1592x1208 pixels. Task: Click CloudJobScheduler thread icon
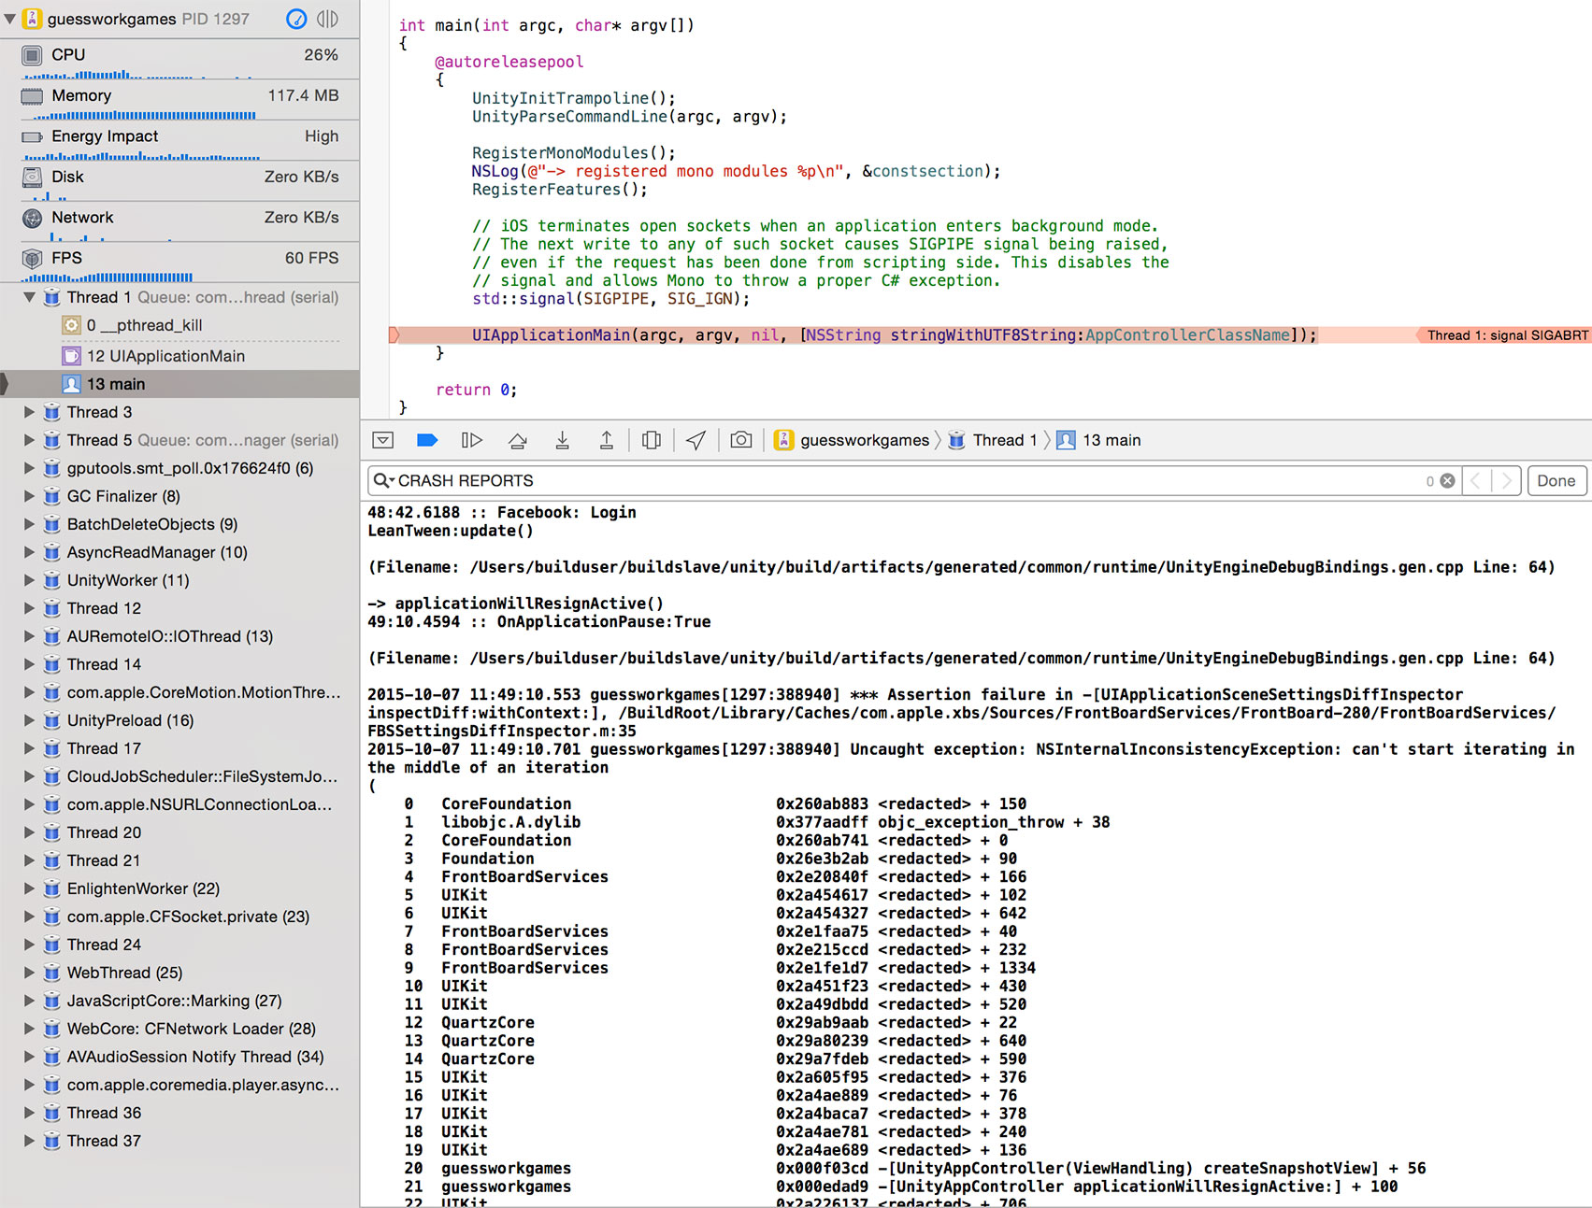[52, 776]
